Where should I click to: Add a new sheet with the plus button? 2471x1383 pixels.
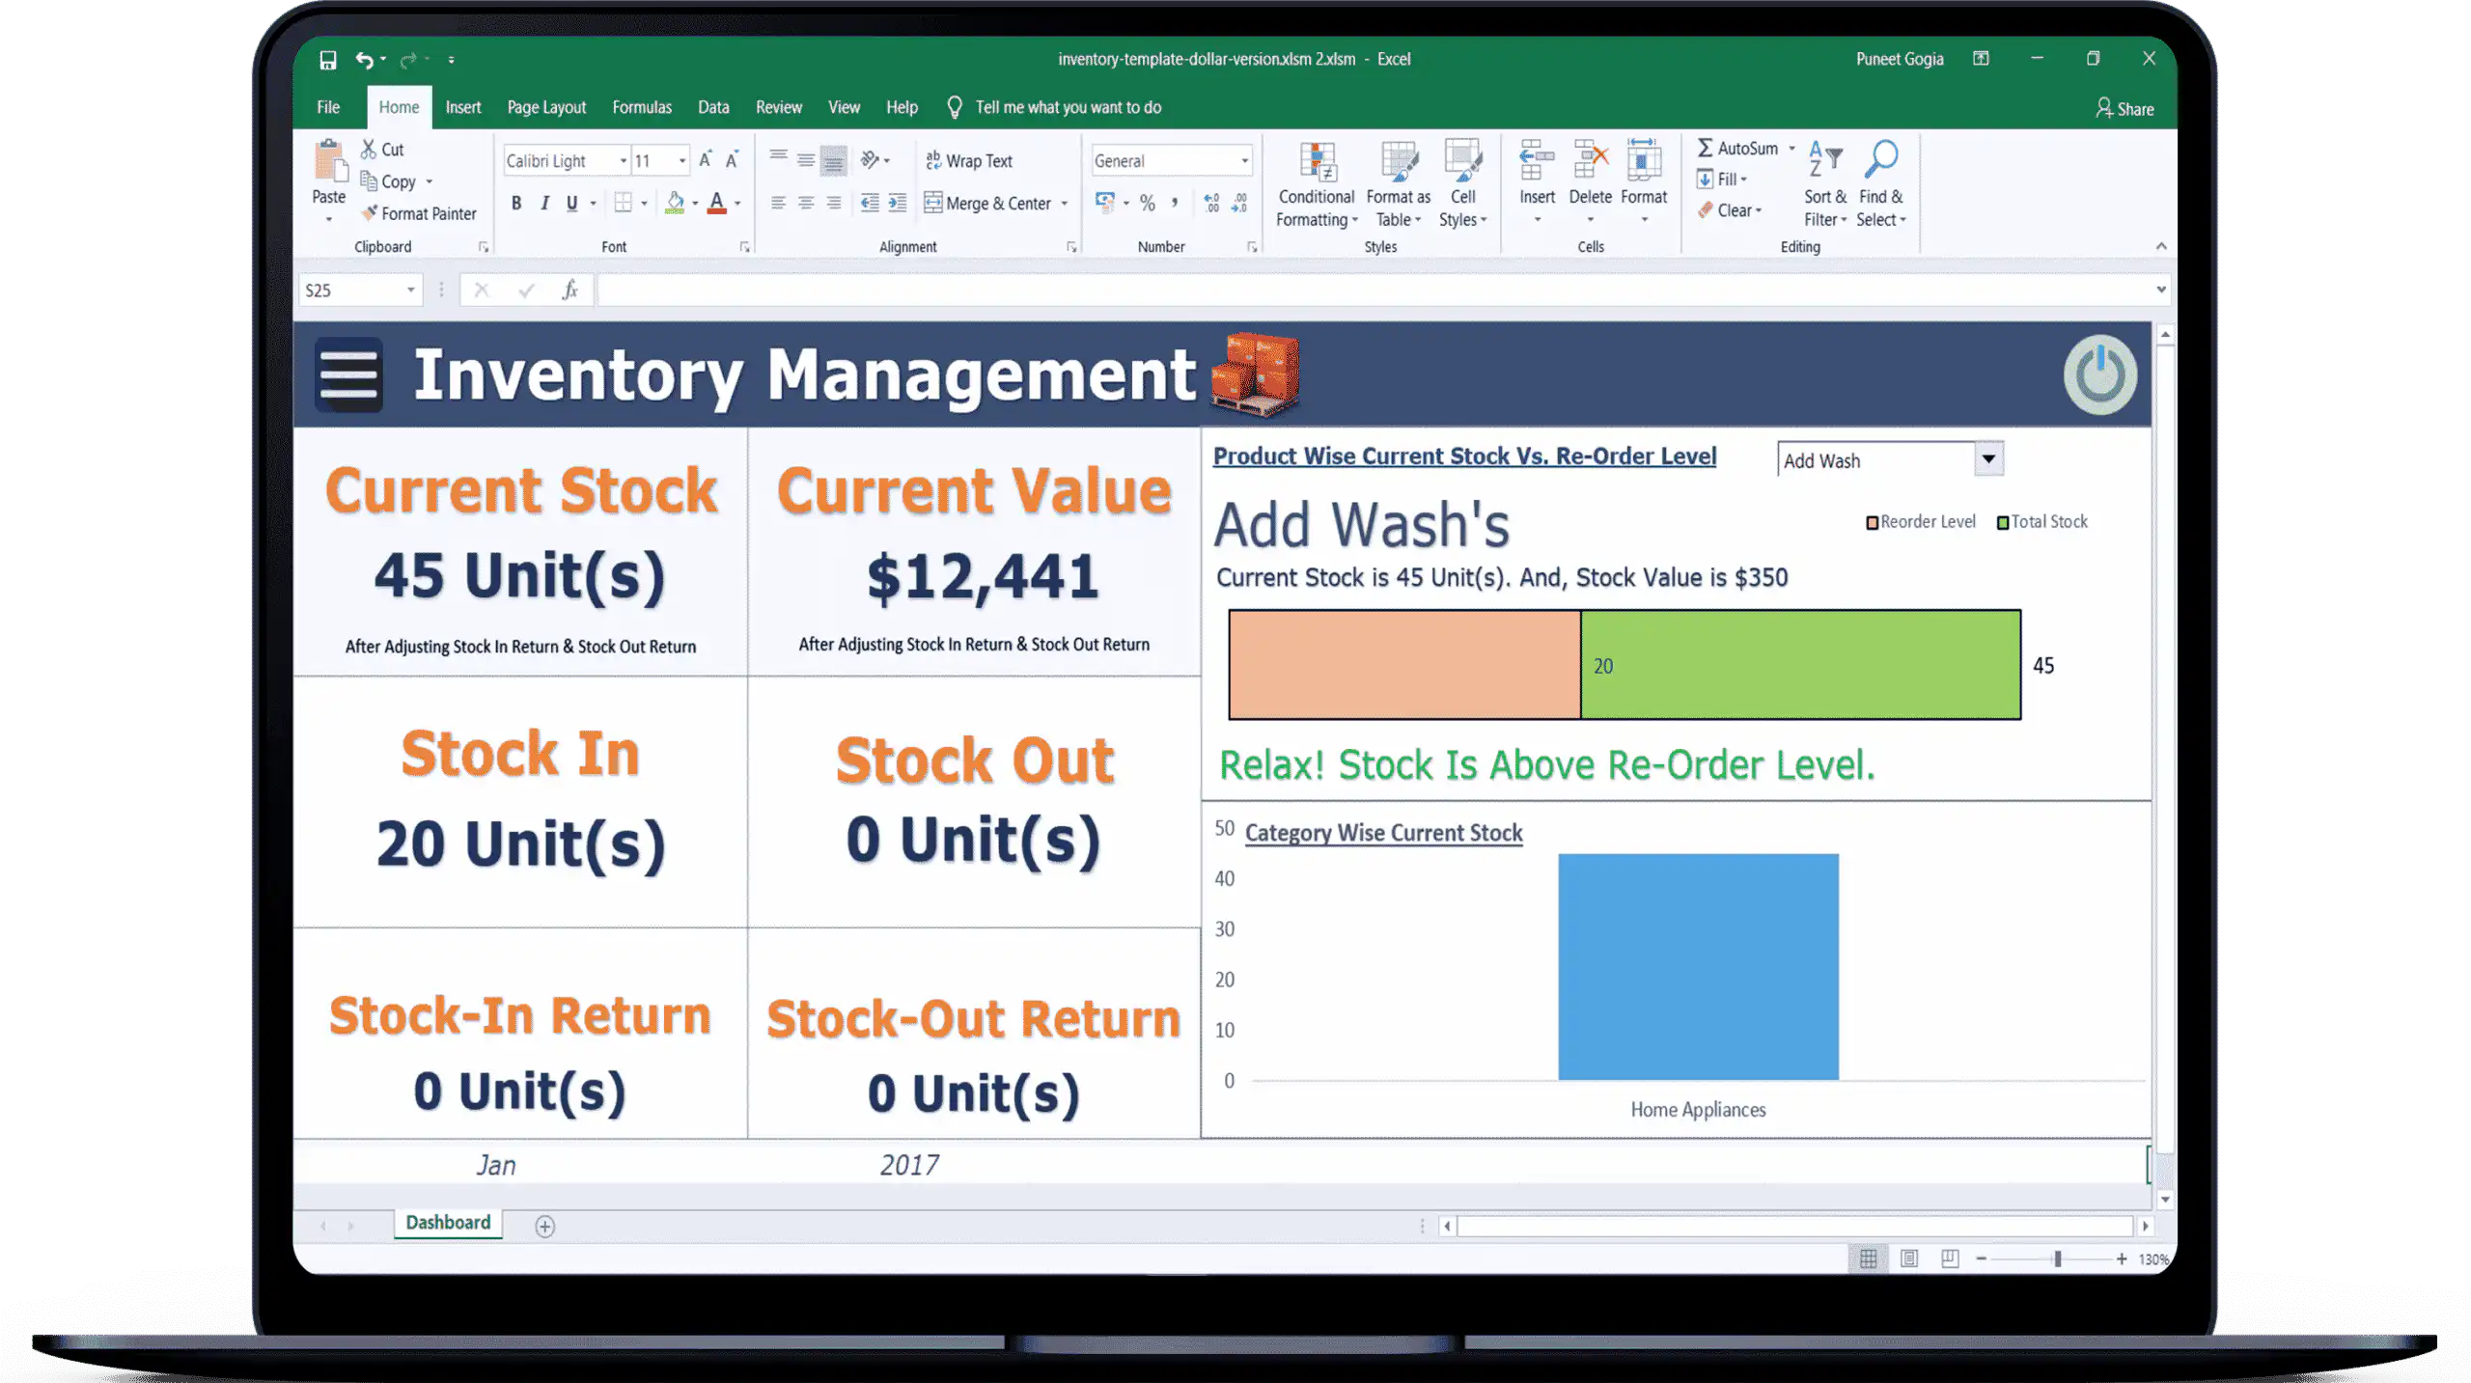point(545,1226)
